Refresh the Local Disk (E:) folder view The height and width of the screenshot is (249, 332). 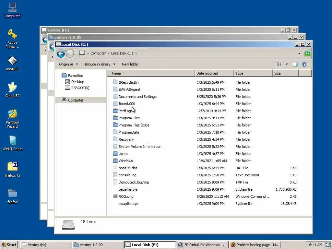tap(307, 53)
